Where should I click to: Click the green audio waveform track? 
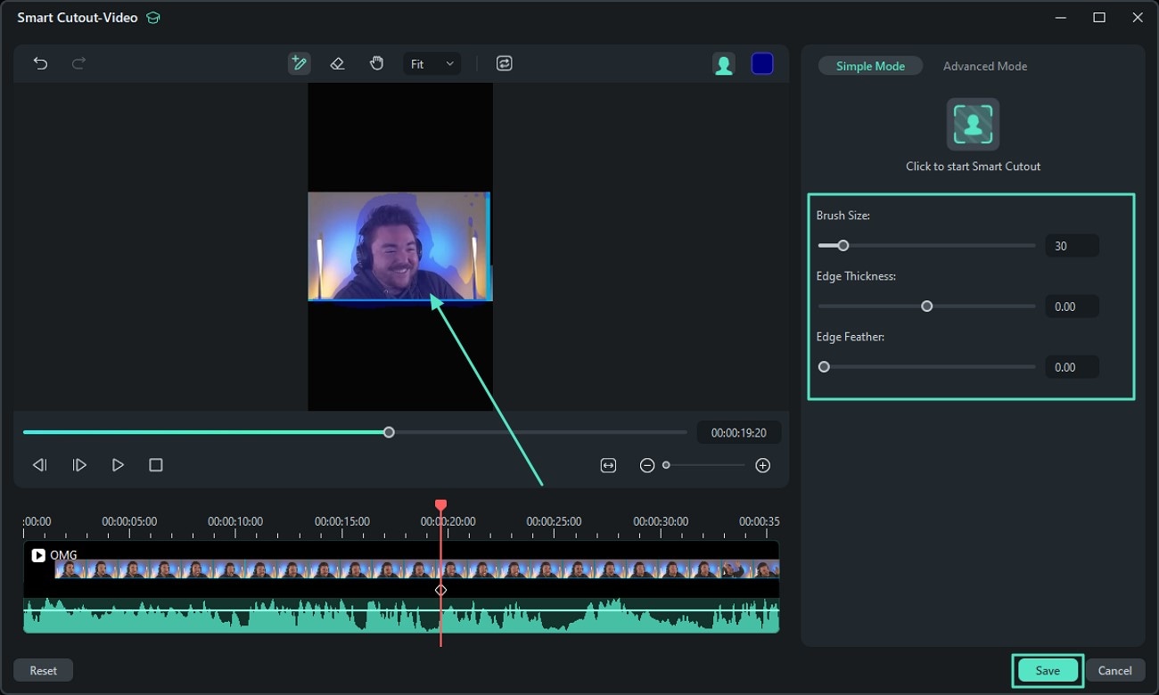click(x=401, y=616)
